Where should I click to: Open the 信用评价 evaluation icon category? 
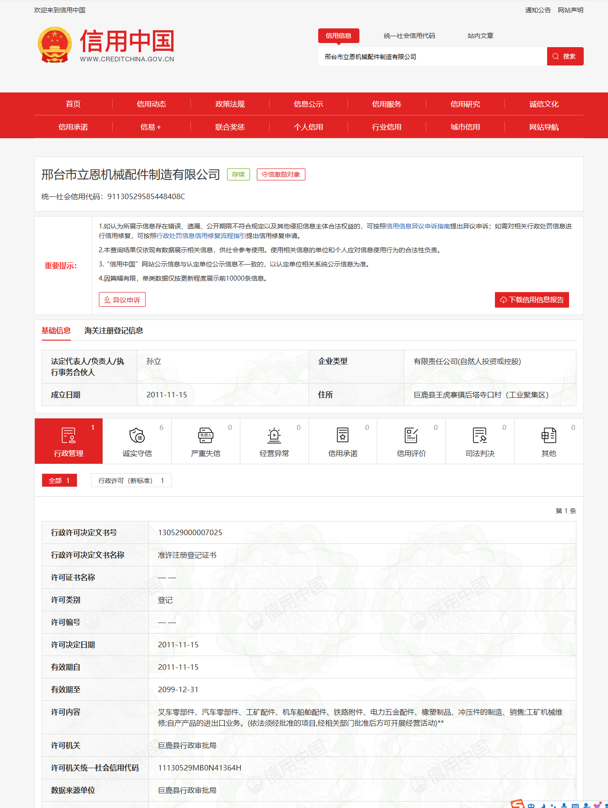(411, 441)
